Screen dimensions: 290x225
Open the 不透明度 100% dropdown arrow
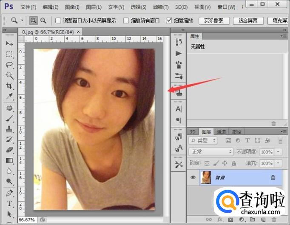(279, 152)
